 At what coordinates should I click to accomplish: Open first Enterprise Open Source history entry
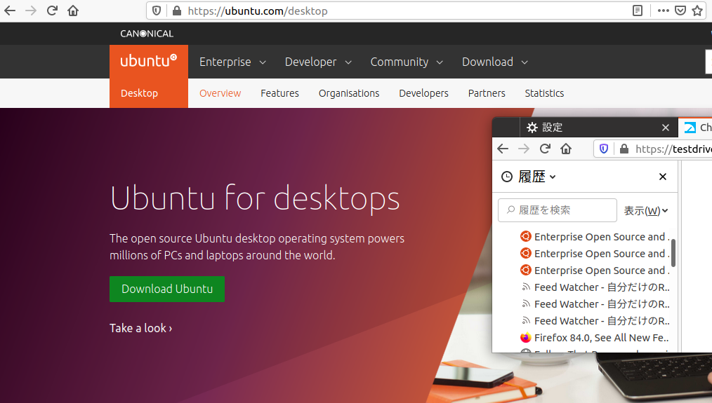pos(595,237)
